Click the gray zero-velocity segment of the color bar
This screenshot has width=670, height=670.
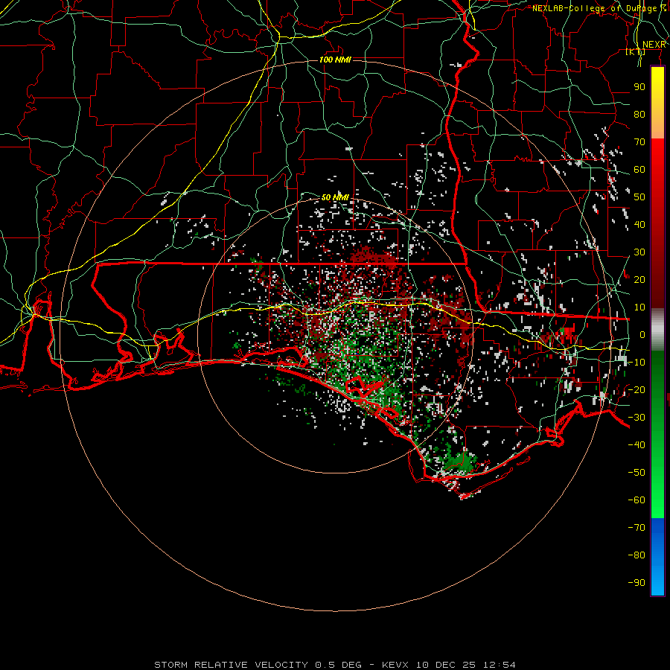[657, 329]
